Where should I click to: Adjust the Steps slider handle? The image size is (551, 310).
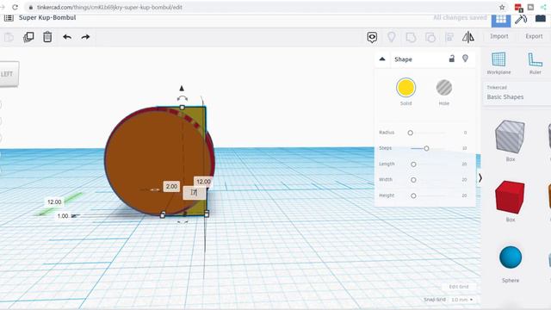point(426,148)
